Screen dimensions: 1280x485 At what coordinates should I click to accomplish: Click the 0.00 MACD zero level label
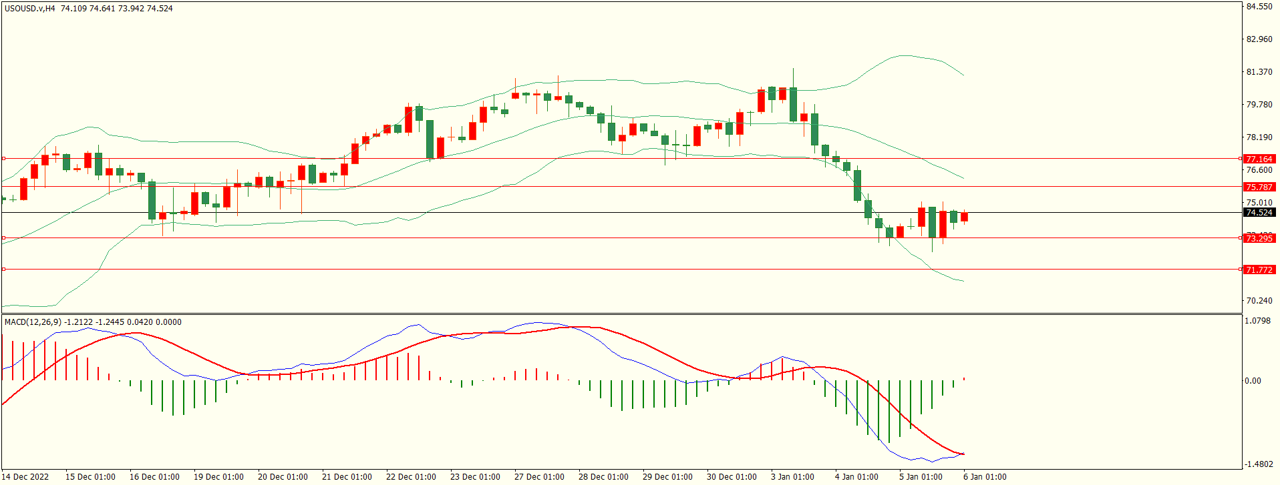point(1253,380)
